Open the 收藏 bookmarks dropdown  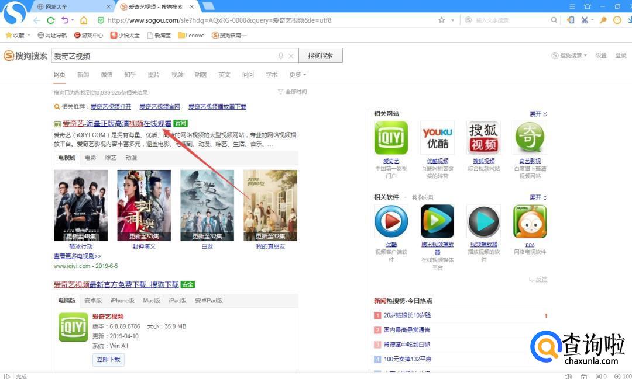point(18,36)
